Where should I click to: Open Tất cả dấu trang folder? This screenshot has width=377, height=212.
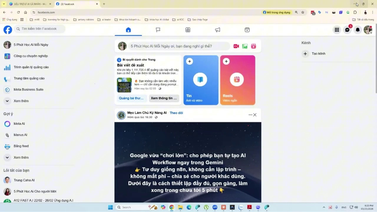363,20
